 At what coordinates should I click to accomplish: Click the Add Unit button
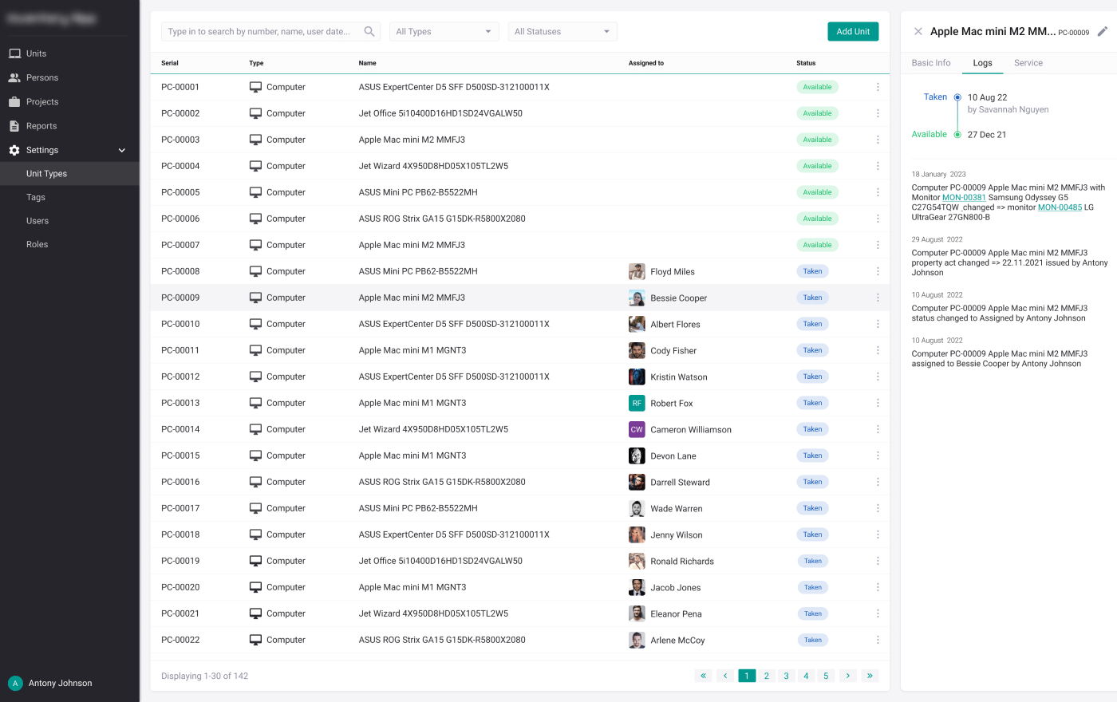853,31
